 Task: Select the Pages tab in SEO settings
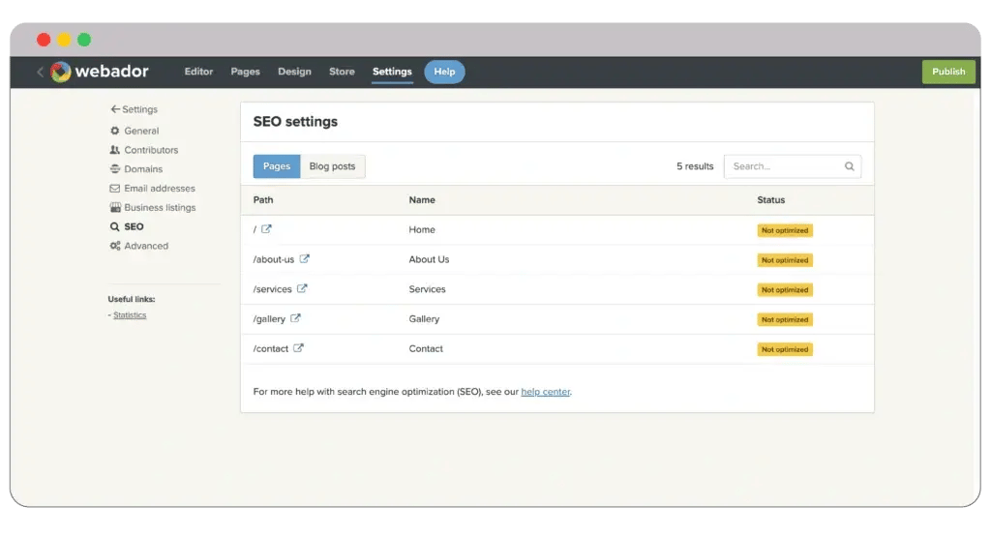tap(277, 166)
